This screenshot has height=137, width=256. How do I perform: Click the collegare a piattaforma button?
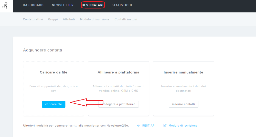119,104
